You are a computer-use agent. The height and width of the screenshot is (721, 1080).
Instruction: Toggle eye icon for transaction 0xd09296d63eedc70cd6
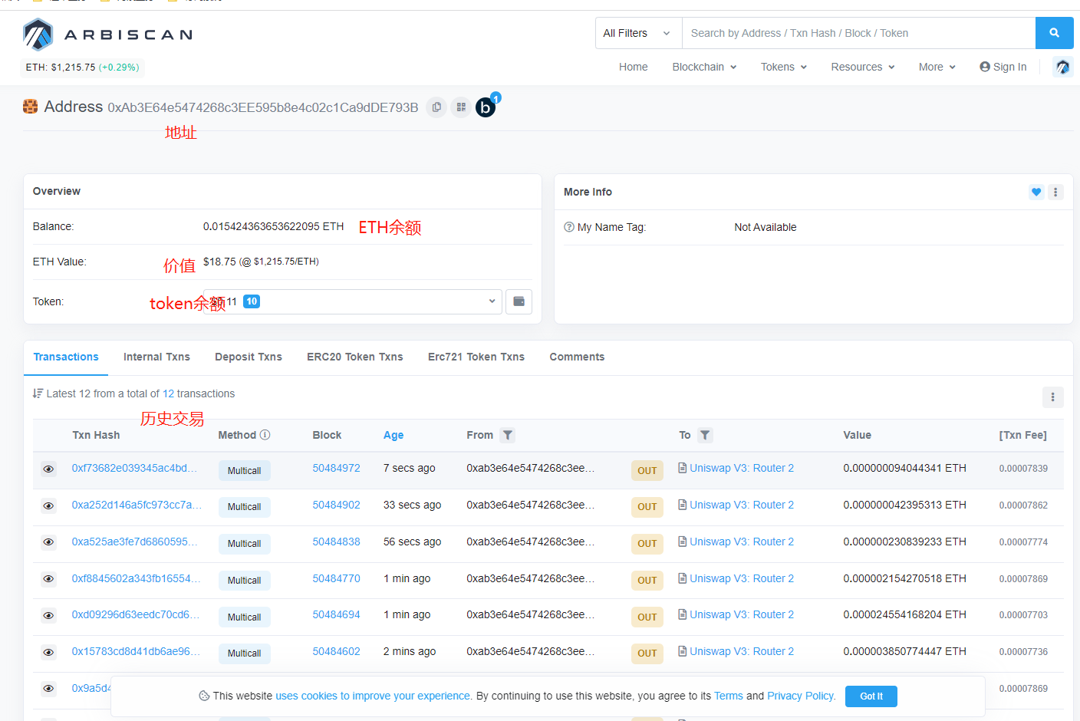click(x=48, y=615)
